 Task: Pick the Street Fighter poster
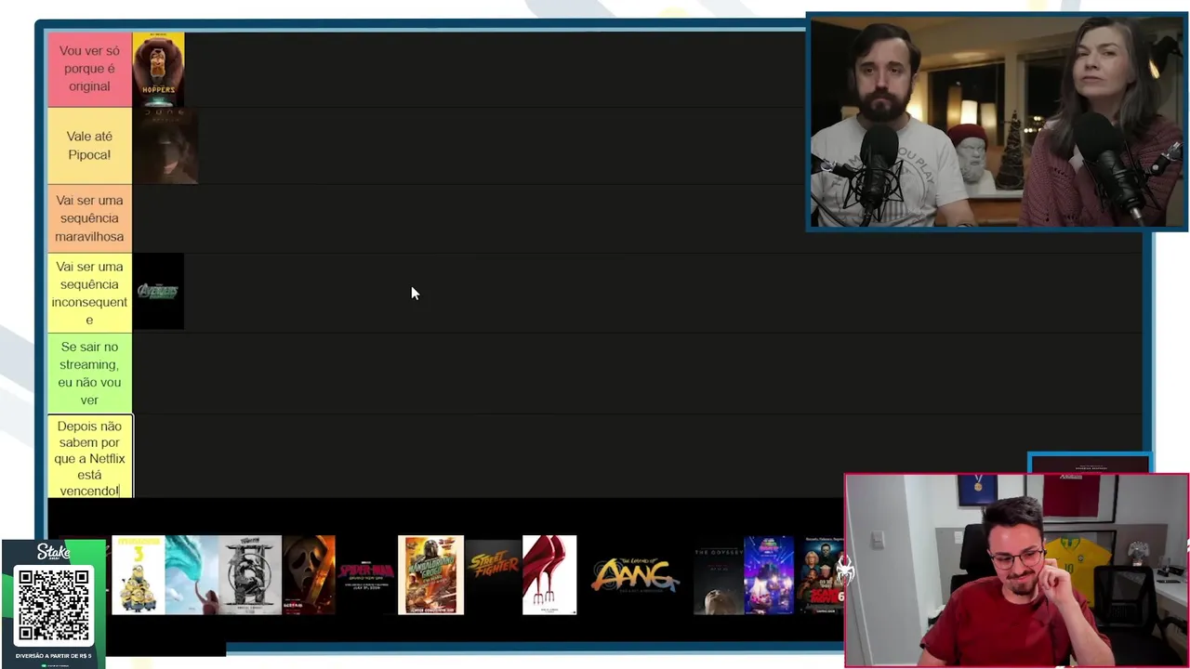(x=494, y=574)
